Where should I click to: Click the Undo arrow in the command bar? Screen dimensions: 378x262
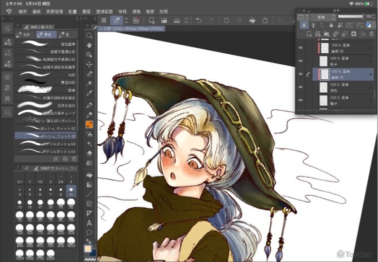pyautogui.click(x=198, y=20)
